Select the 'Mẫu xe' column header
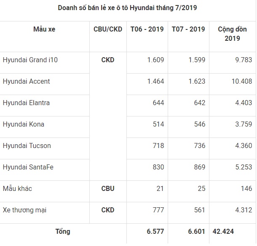This screenshot has height=246, width=257. [44, 29]
